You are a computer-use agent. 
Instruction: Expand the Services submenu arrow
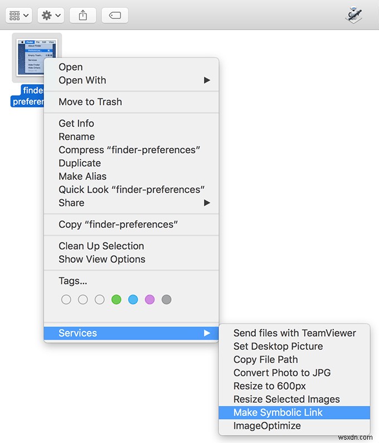(x=207, y=333)
